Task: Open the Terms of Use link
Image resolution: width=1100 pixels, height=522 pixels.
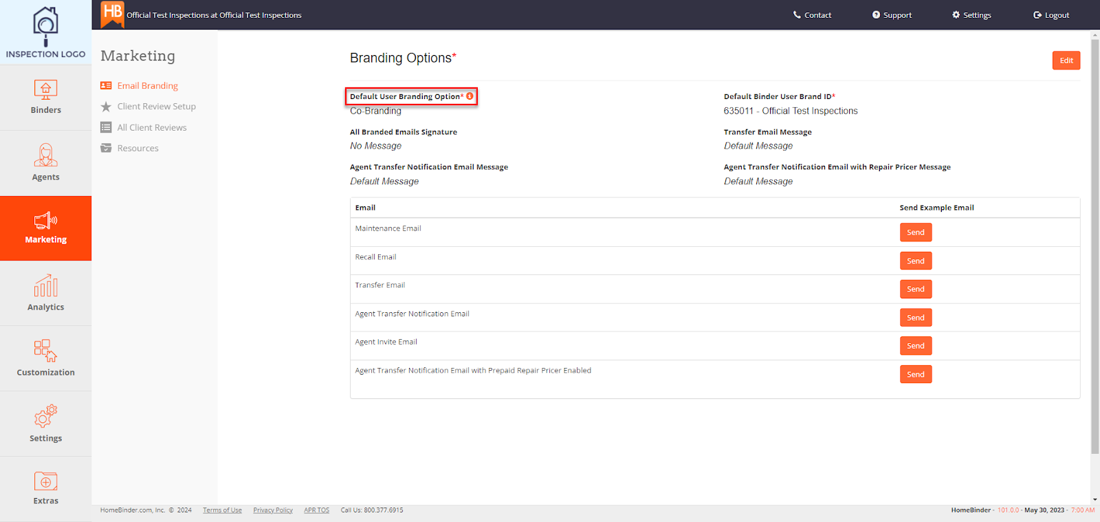Action: point(222,510)
